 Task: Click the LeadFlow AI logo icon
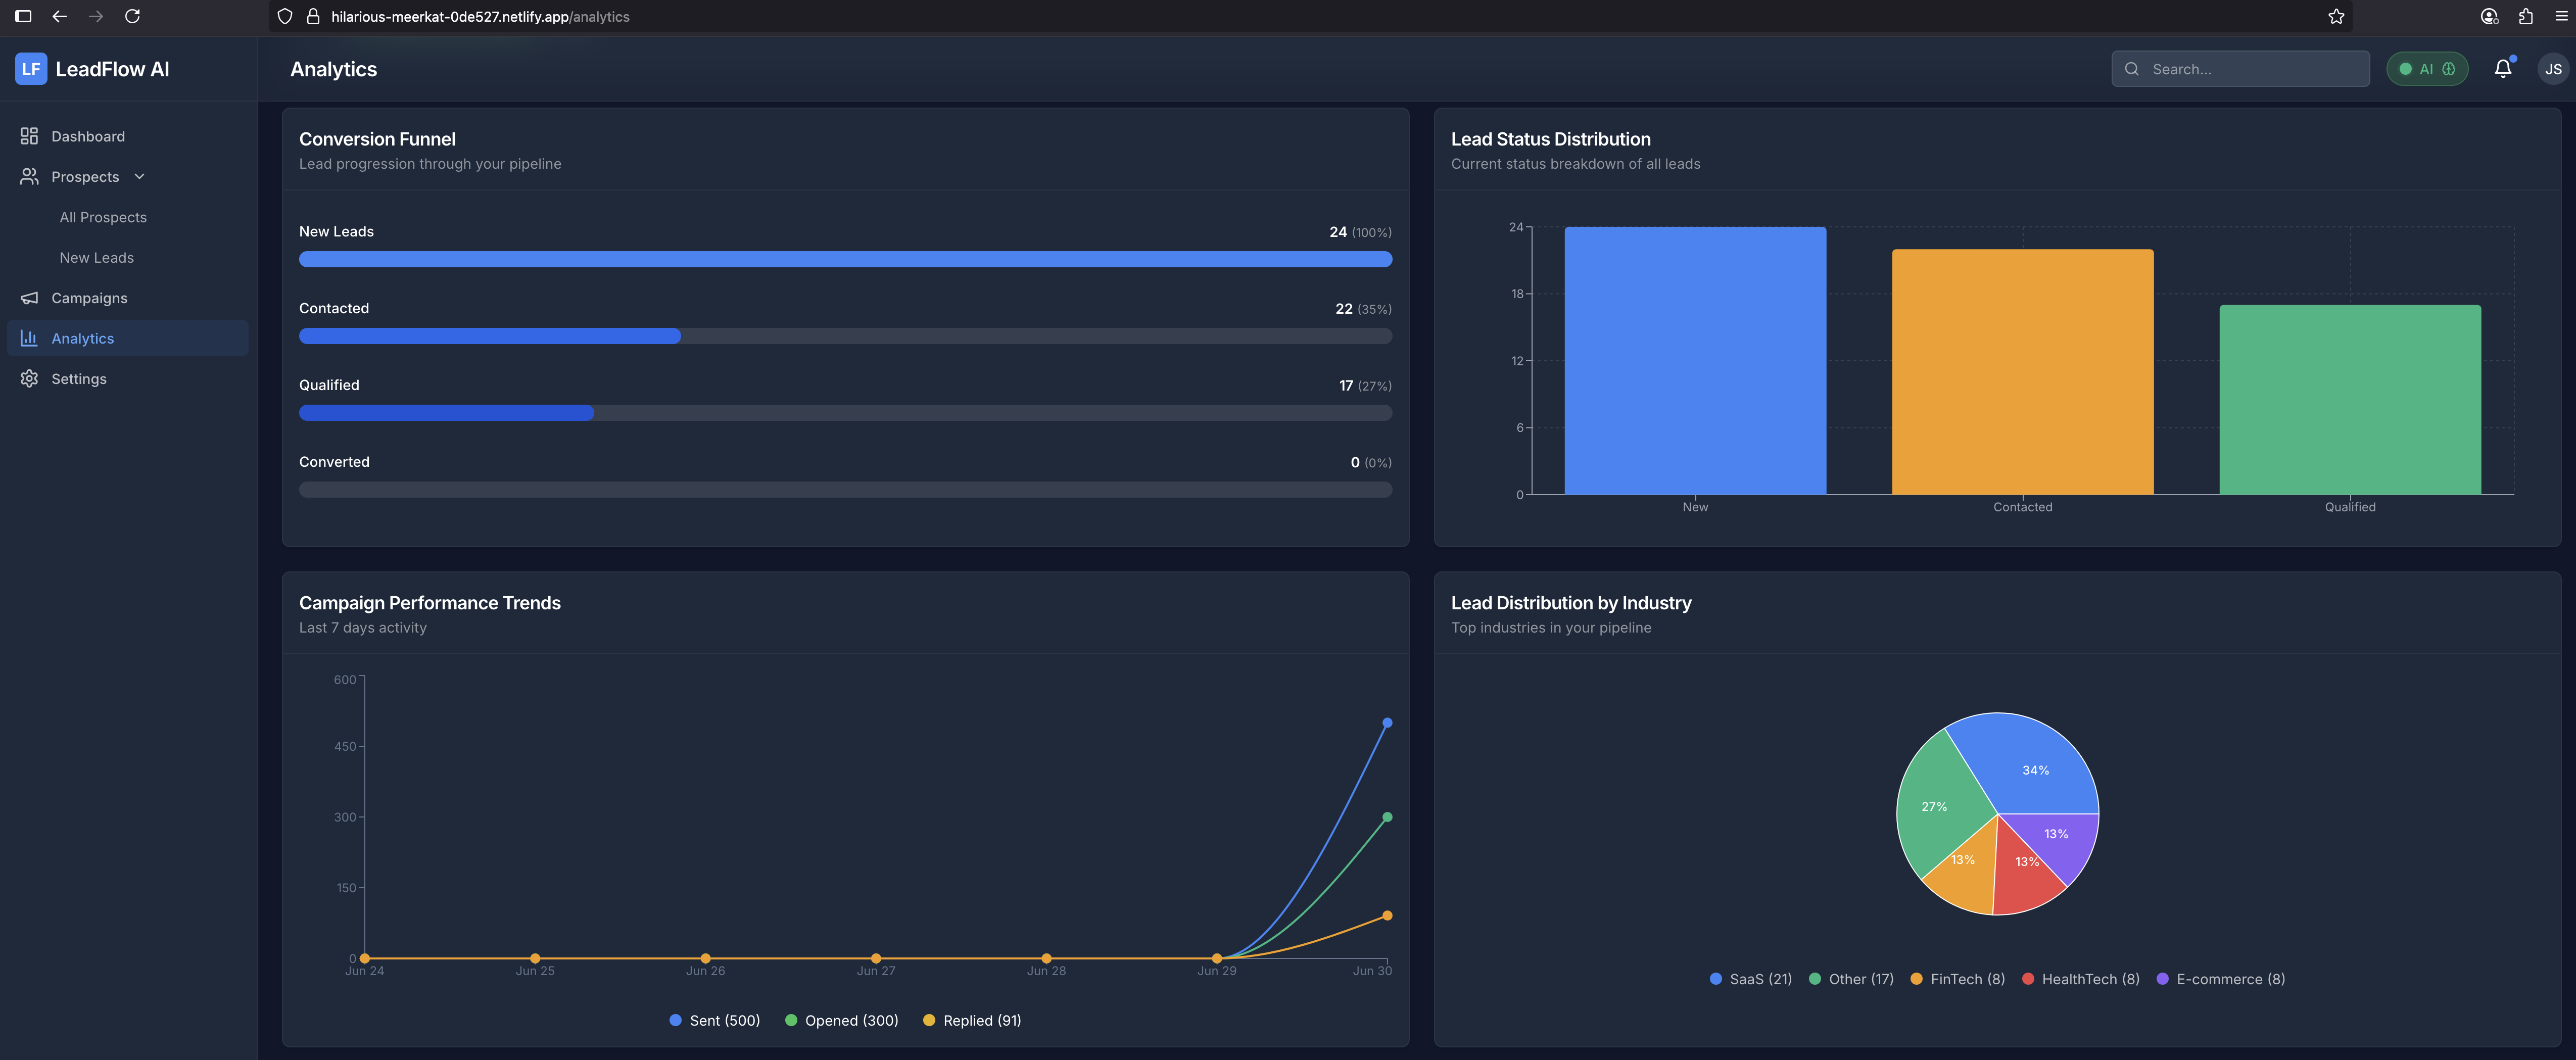31,69
